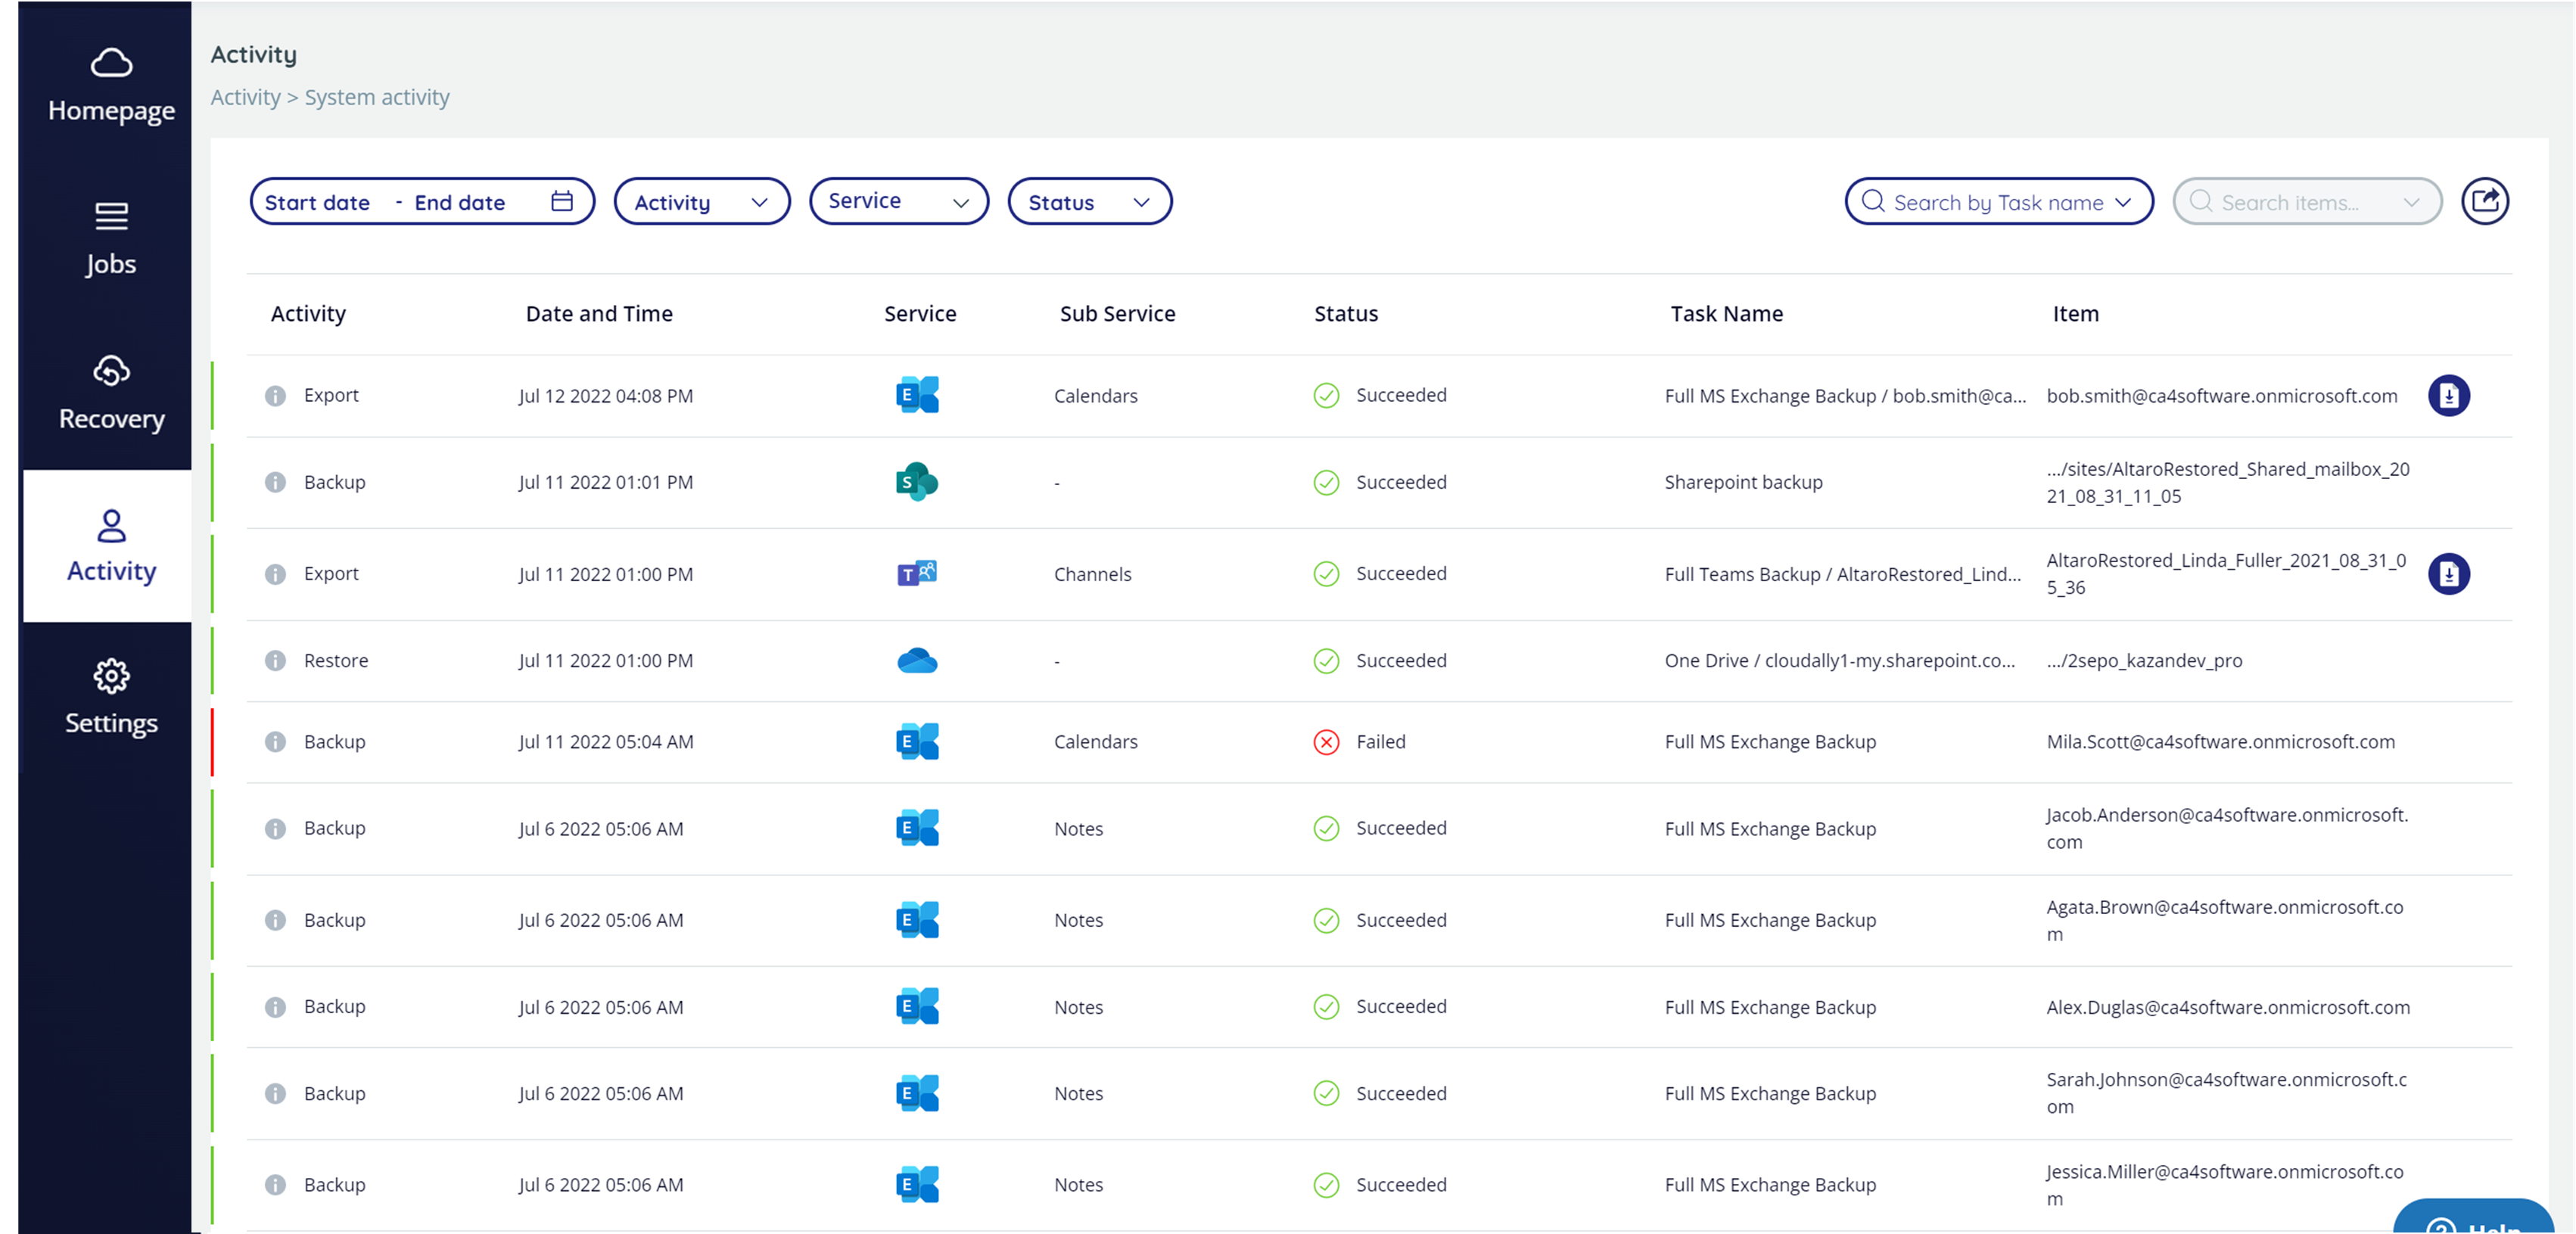The image size is (2576, 1234).
Task: Click the SharePoint service icon
Action: pyautogui.click(x=916, y=482)
